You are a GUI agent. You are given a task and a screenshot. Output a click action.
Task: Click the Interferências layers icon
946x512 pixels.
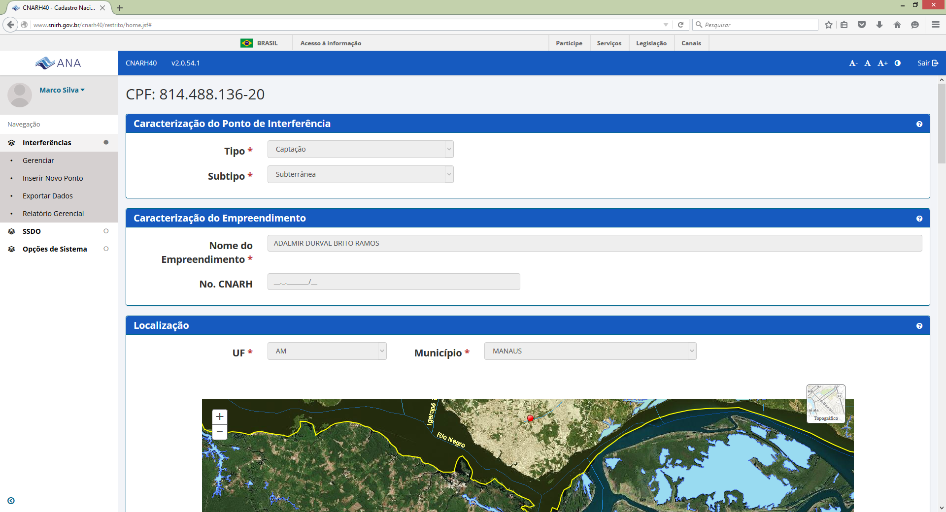(11, 143)
